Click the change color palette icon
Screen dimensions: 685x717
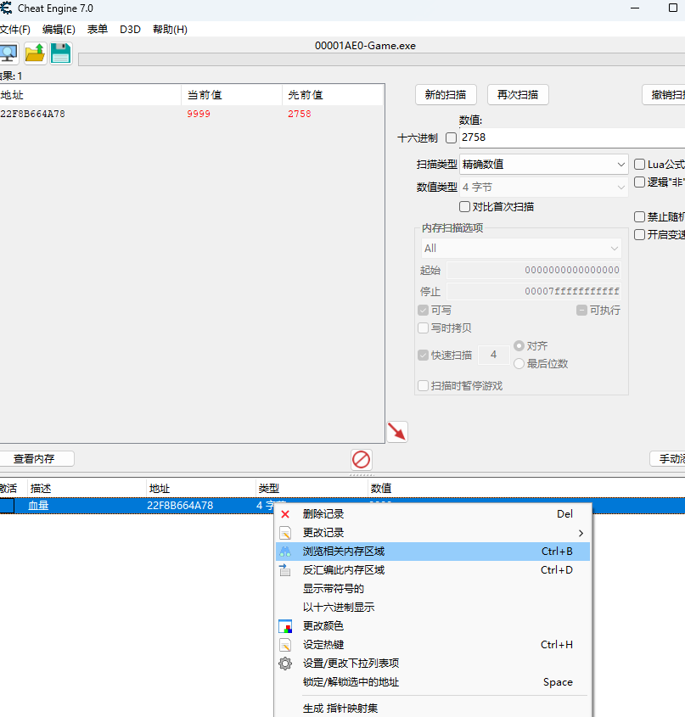[x=285, y=626]
